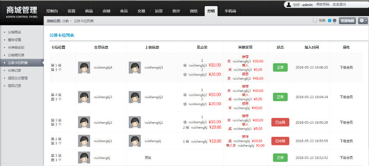Screen dimensions: 369x166
Task: Click the 其他奖项 column header
Action: tap(245, 47)
